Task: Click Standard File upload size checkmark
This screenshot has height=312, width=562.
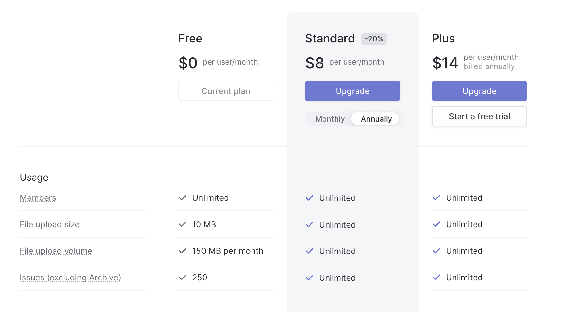Action: coord(310,225)
